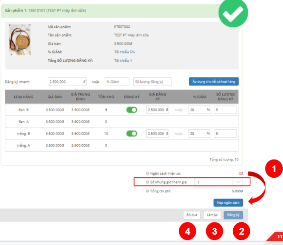Click the Nạp ngân sách button

pos(228,202)
